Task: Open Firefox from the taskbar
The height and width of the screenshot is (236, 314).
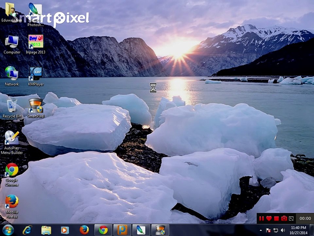Action: click(x=84, y=230)
